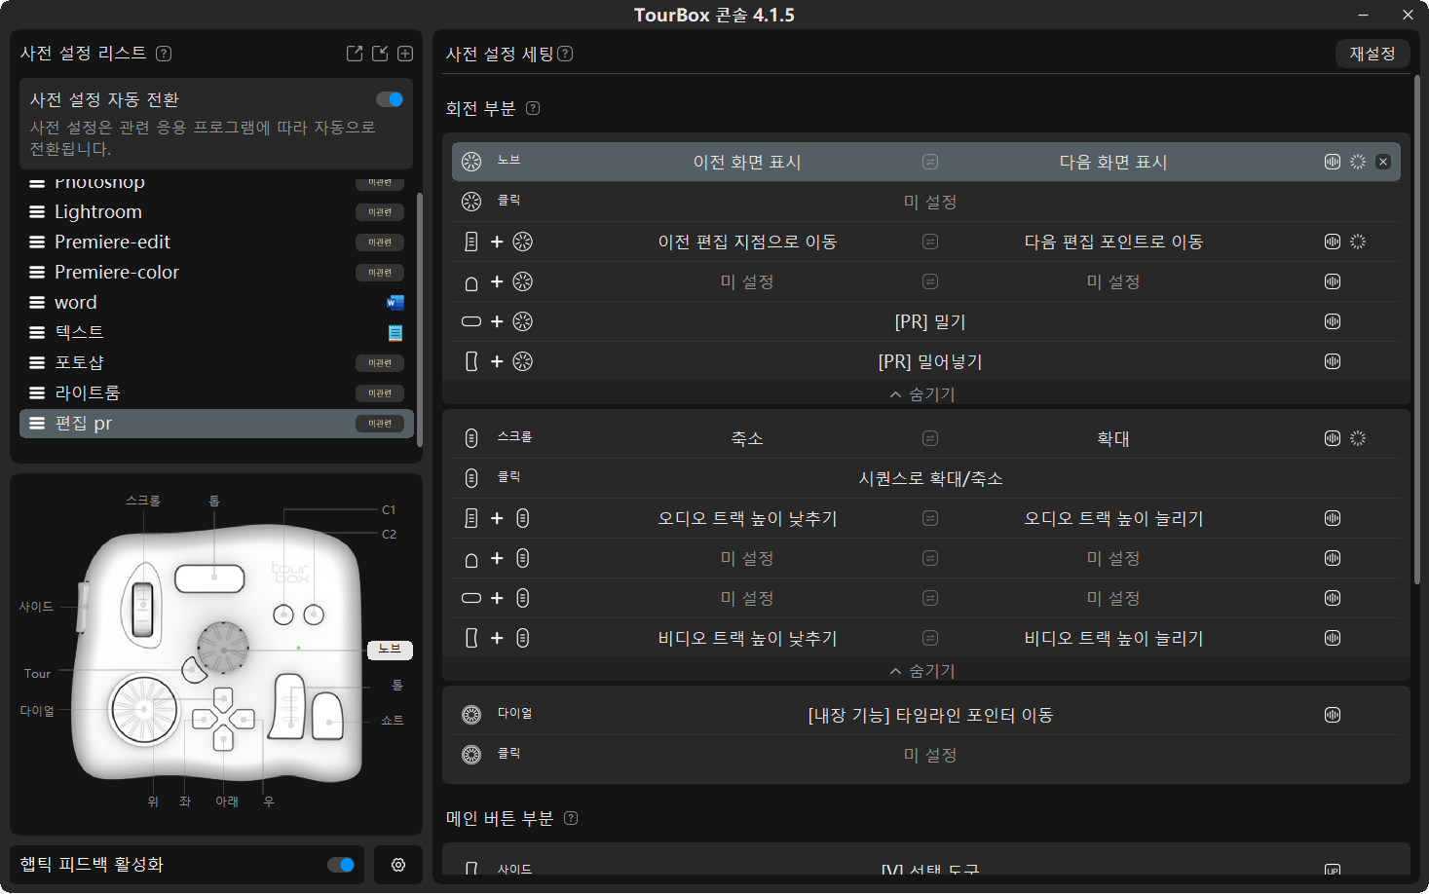Click the C1 label on device diagram
The image size is (1429, 894).
[x=389, y=509]
